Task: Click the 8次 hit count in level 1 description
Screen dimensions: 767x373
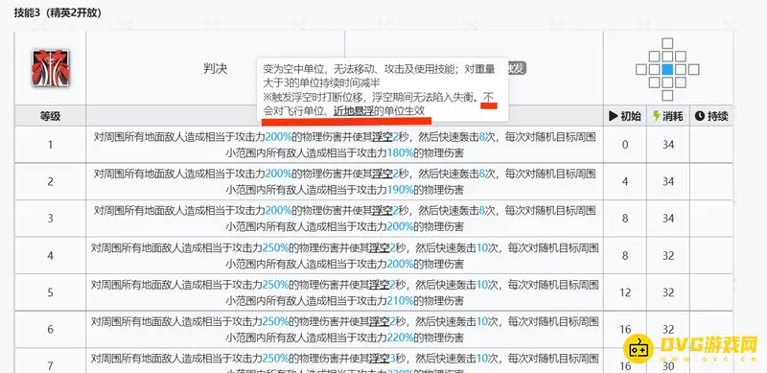Action: 487,137
